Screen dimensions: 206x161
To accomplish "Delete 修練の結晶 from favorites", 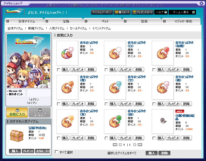I will point(186,138).
